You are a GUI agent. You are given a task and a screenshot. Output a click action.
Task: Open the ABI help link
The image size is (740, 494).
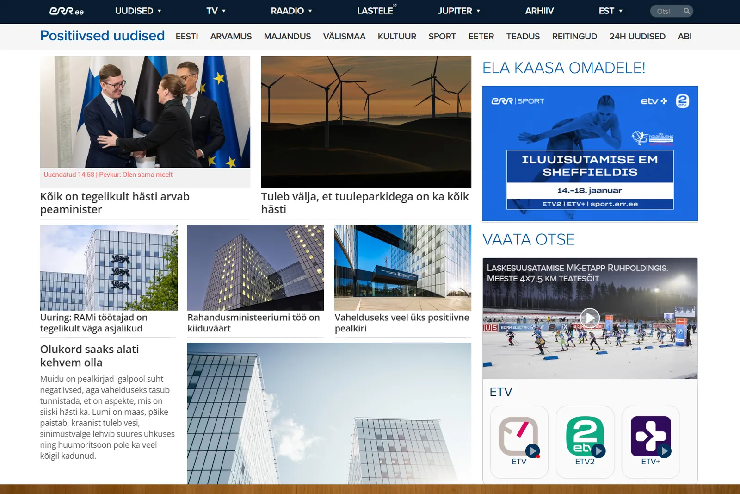pyautogui.click(x=684, y=37)
